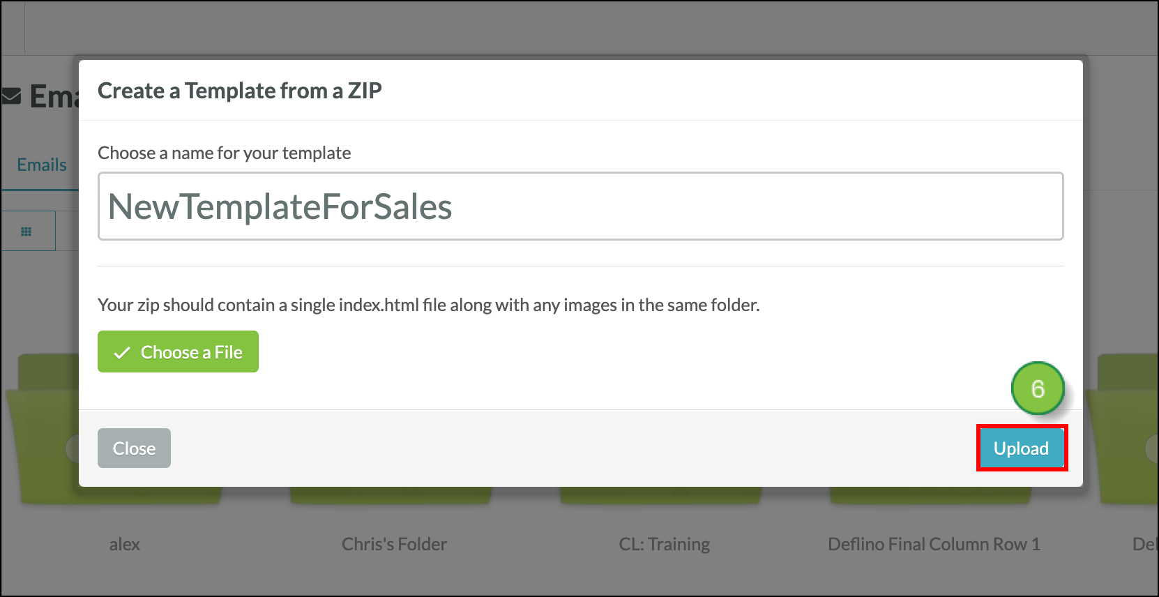
Task: Click the Close button in dialog
Action: pyautogui.click(x=134, y=448)
